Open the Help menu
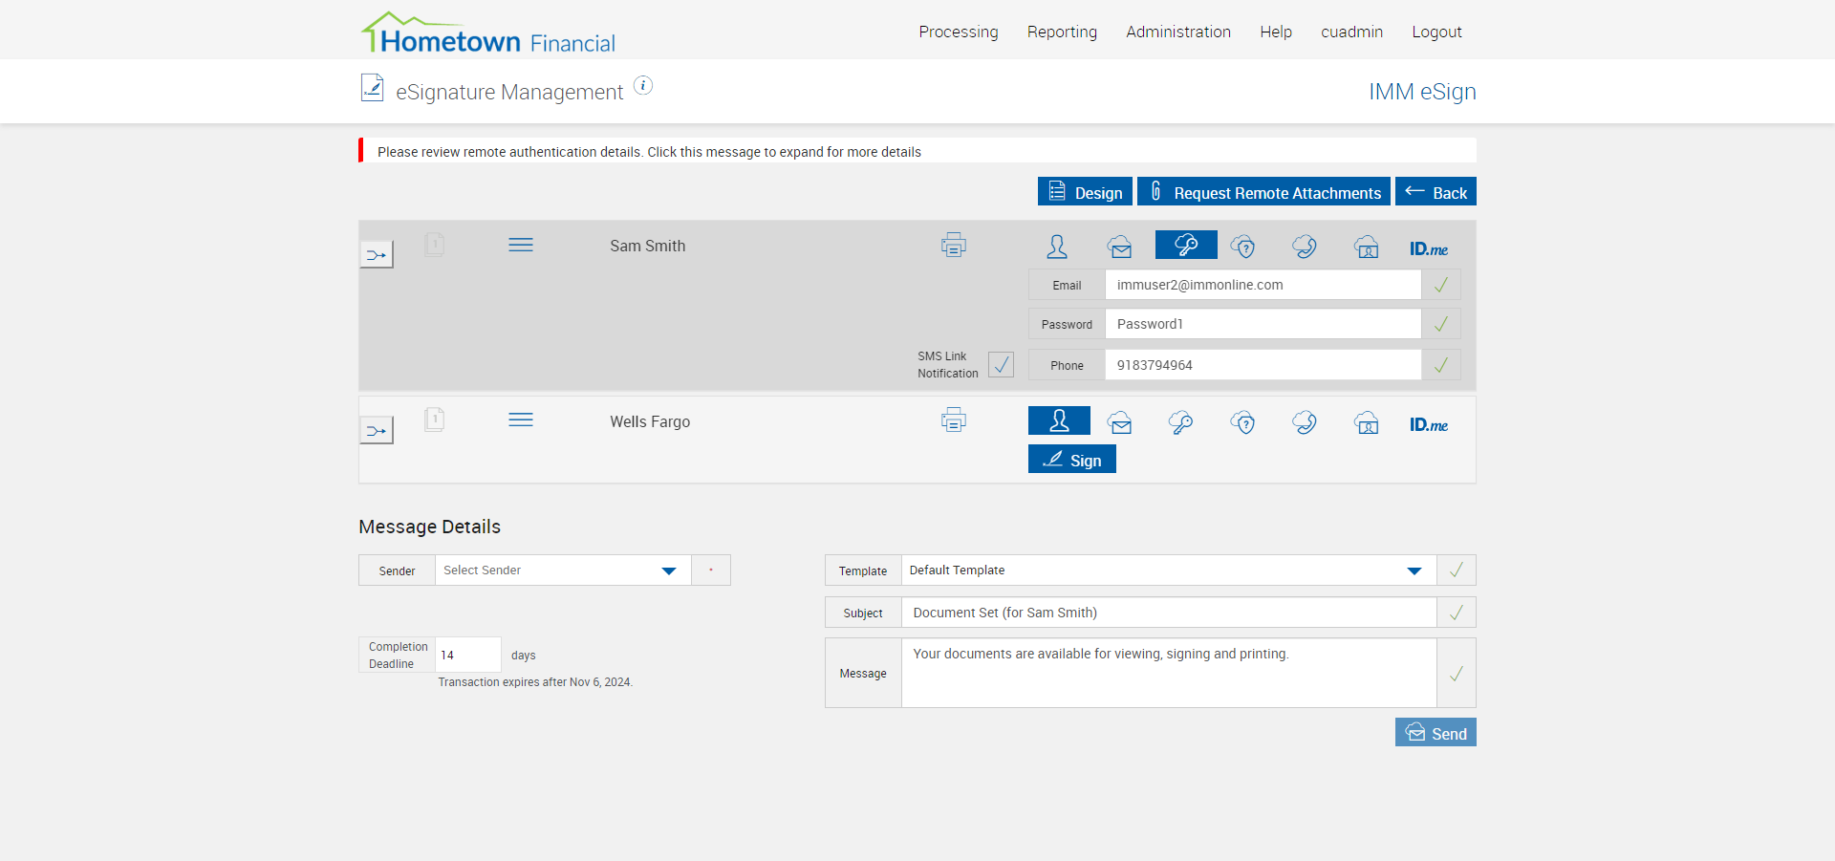 (x=1276, y=32)
